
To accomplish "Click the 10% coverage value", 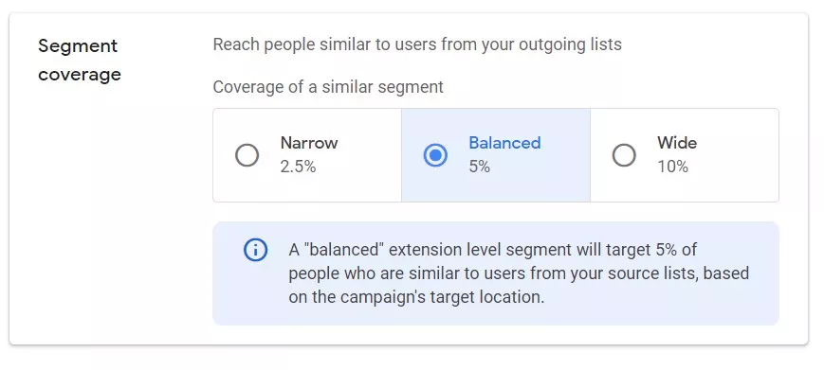I will (x=672, y=167).
